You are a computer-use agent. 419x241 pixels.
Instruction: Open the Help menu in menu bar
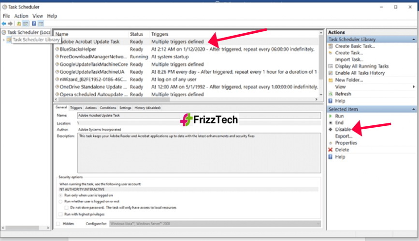(52, 16)
